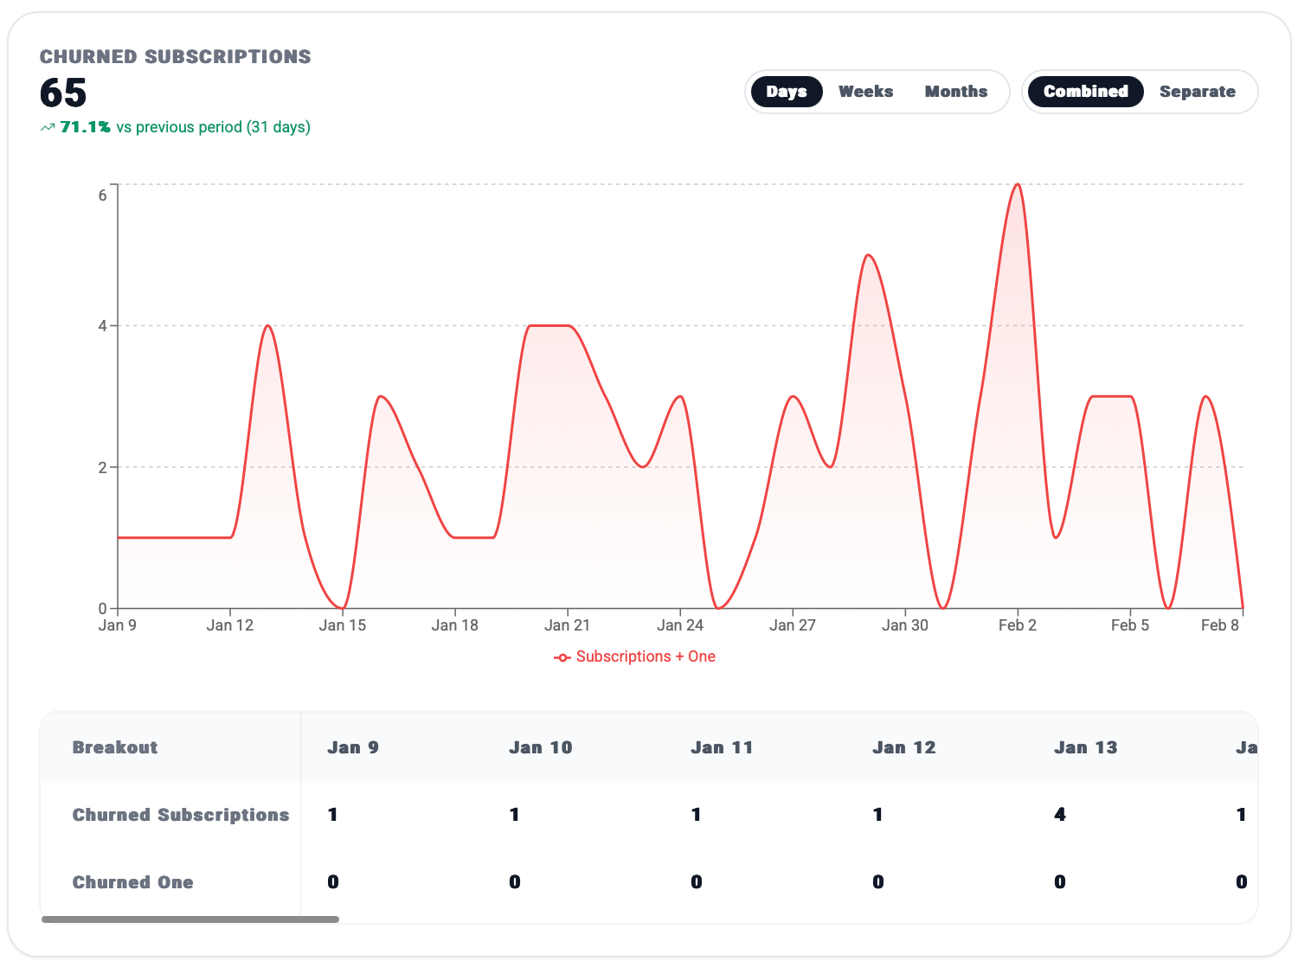Viewport: 1298px width, 967px height.
Task: Click the Subscriptions + One legend label
Action: pos(646,656)
